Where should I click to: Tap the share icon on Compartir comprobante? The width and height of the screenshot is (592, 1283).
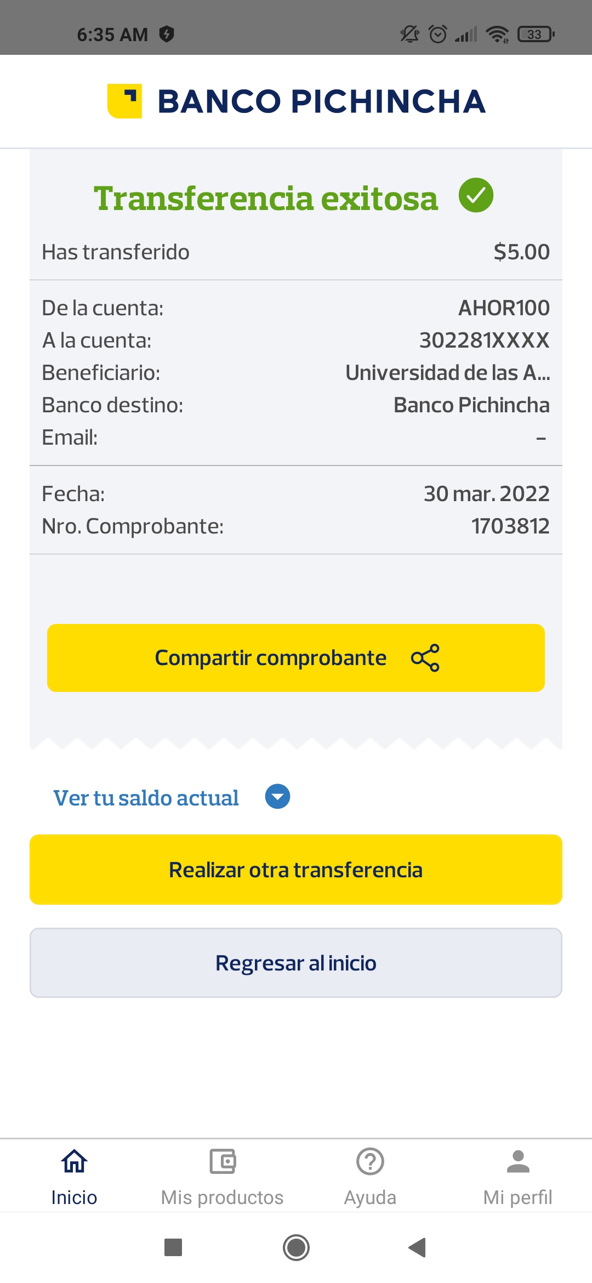(425, 657)
